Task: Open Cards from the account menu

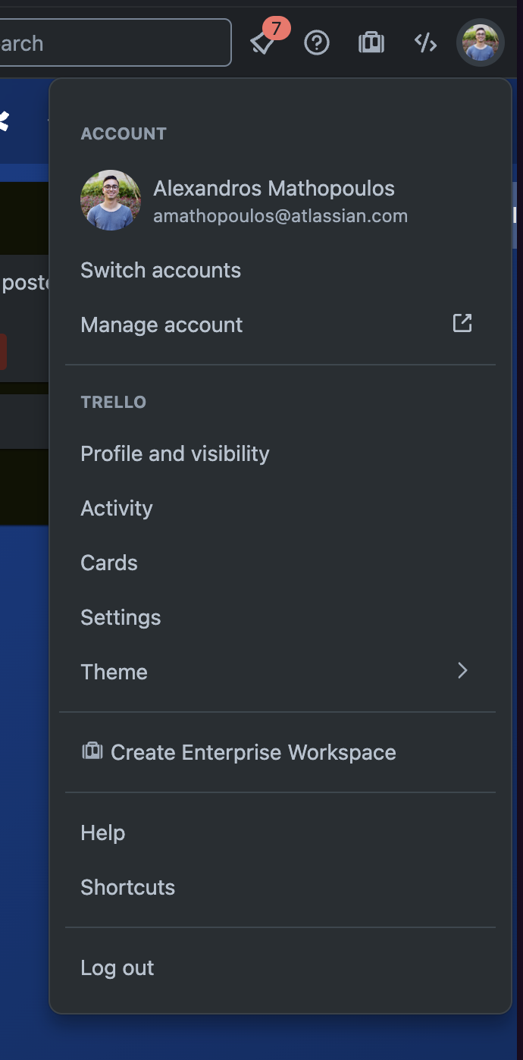Action: coord(108,563)
